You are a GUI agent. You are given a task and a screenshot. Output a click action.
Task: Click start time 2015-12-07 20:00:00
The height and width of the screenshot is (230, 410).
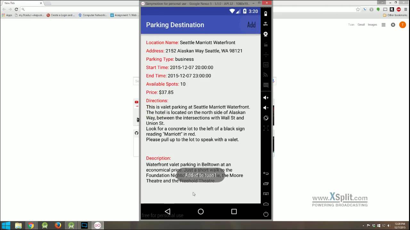(192, 67)
